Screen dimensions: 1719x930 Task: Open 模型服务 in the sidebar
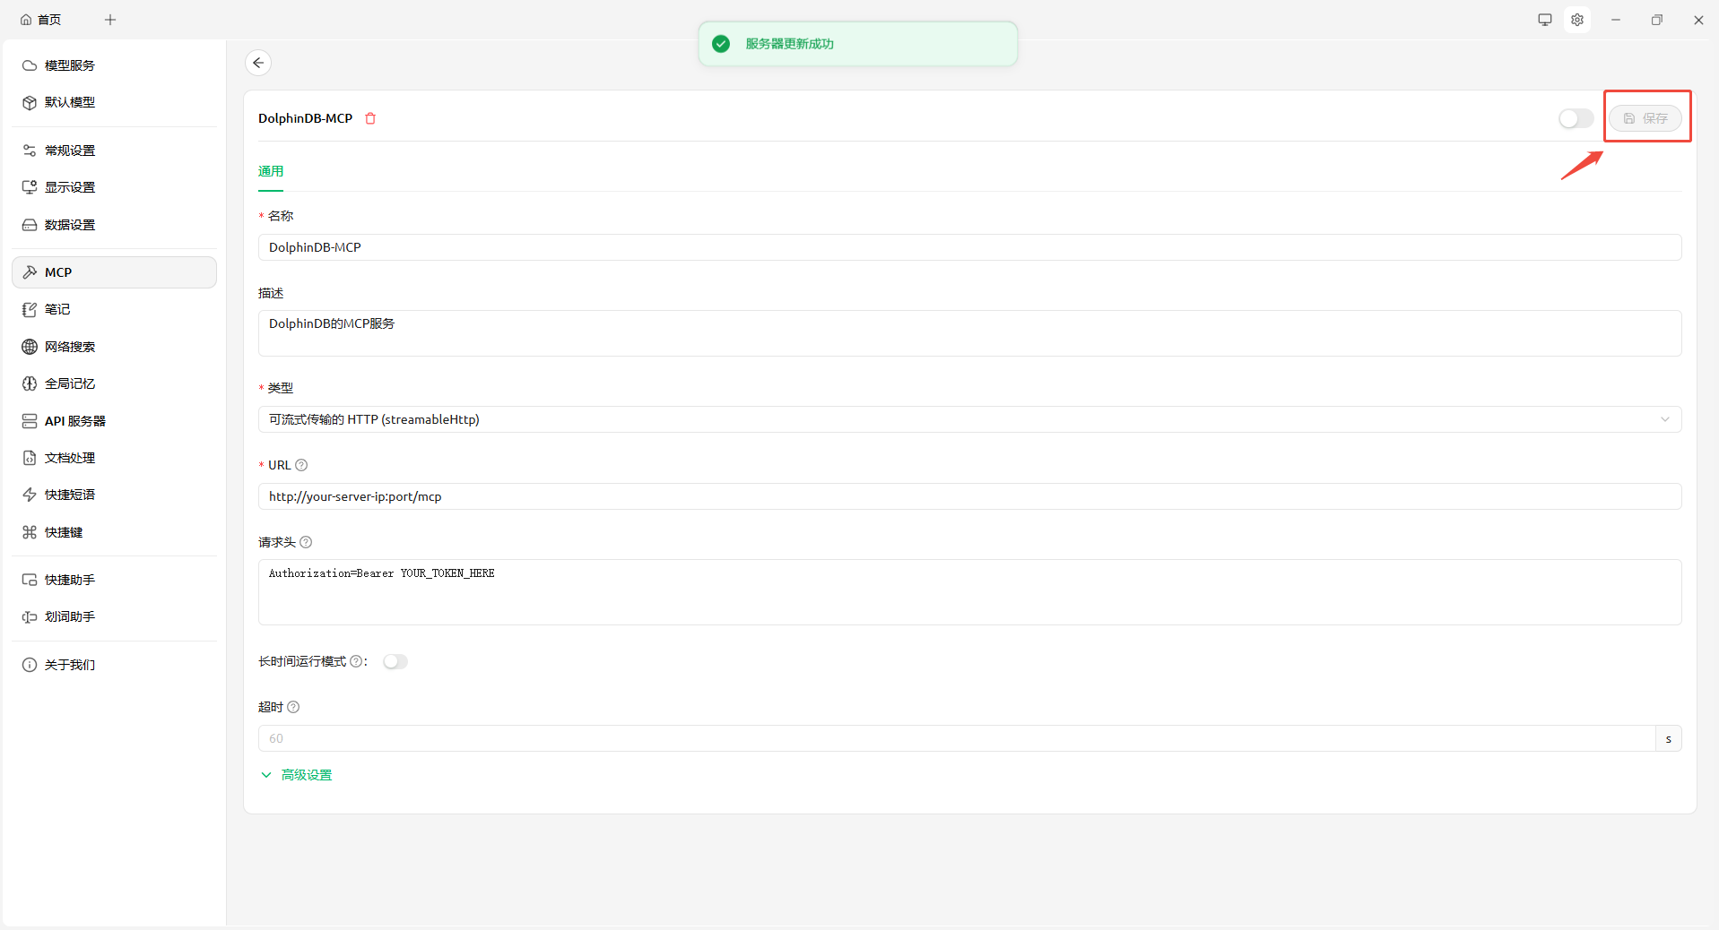click(70, 65)
